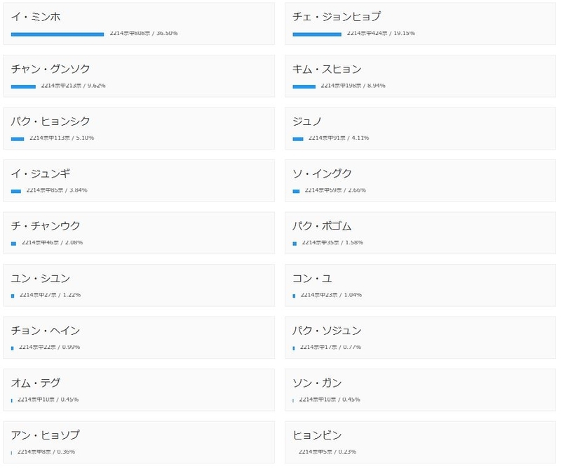Click the blue vote bar for チェ・ジョンヒョプ
This screenshot has height=469, width=561.
pyautogui.click(x=317, y=34)
